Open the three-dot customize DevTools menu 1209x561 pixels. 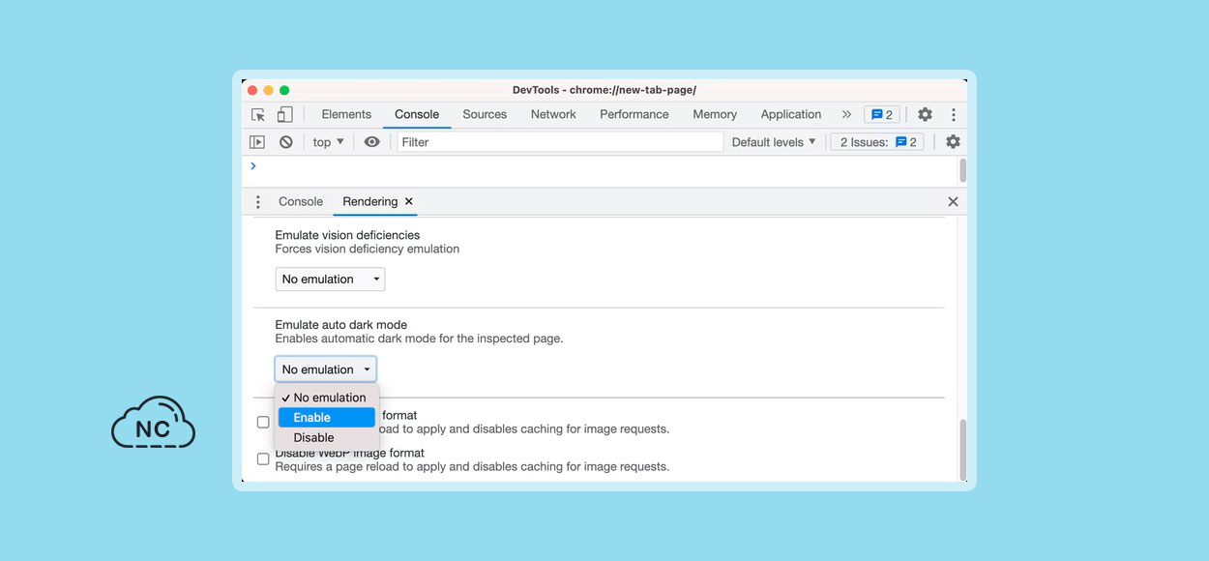click(x=953, y=114)
